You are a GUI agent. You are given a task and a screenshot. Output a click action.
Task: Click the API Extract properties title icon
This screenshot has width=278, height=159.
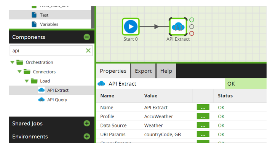pos(101,84)
